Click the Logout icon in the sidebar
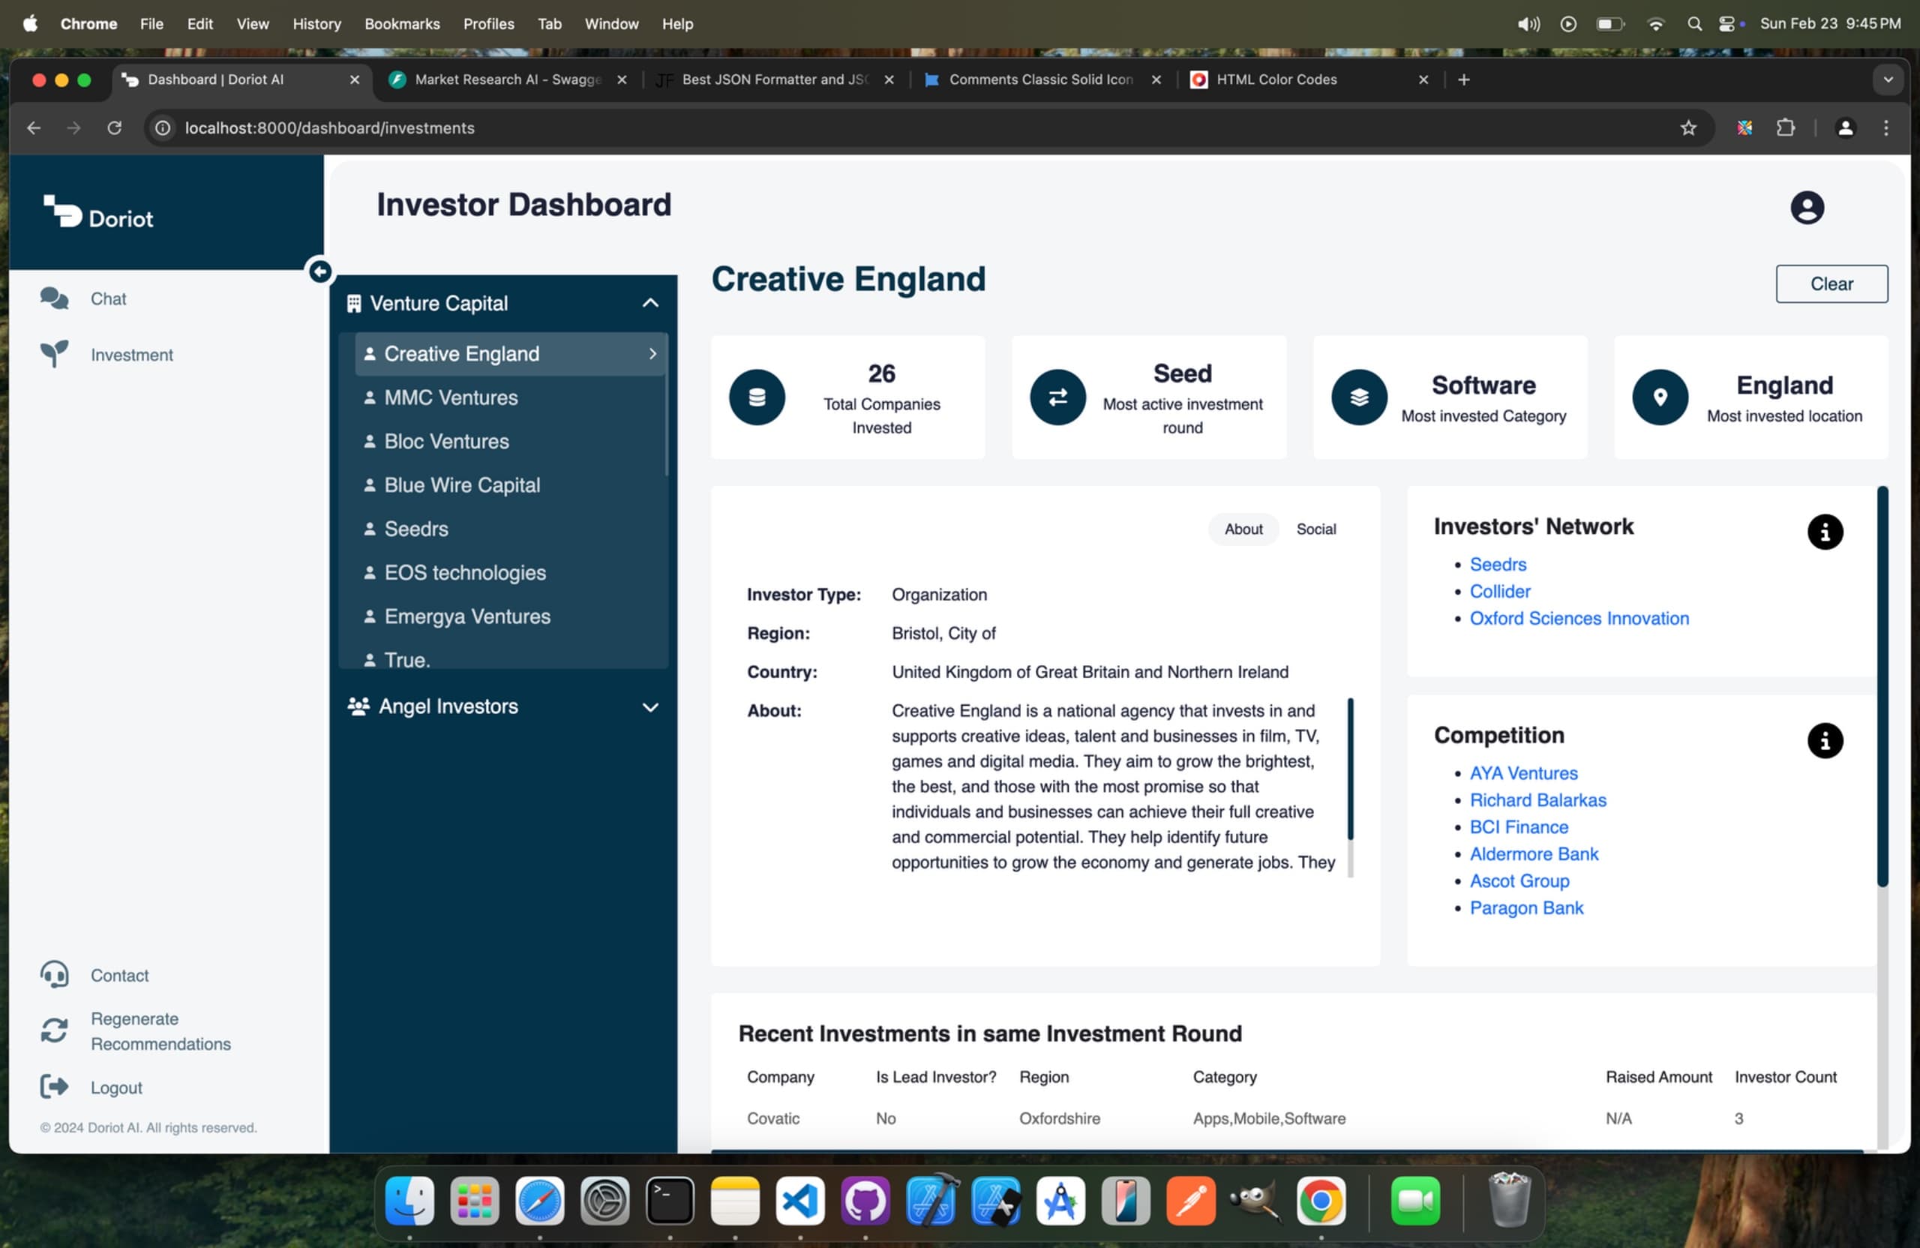This screenshot has height=1248, width=1920. click(54, 1087)
